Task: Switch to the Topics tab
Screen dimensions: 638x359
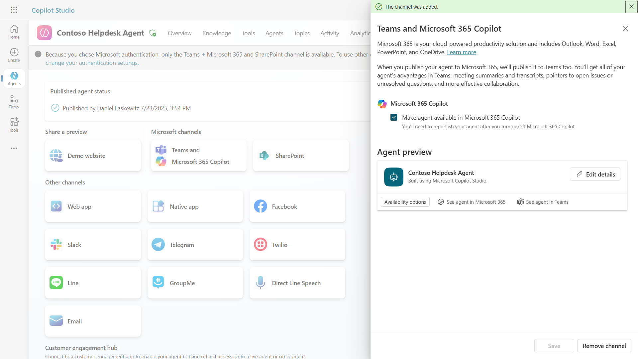Action: [301, 33]
